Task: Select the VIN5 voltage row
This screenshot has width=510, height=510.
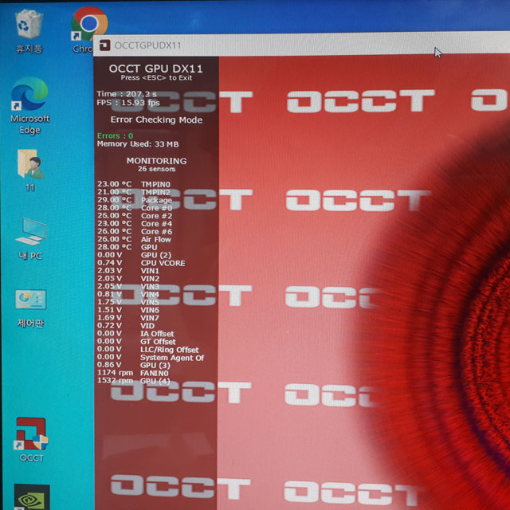Action: pyautogui.click(x=128, y=302)
